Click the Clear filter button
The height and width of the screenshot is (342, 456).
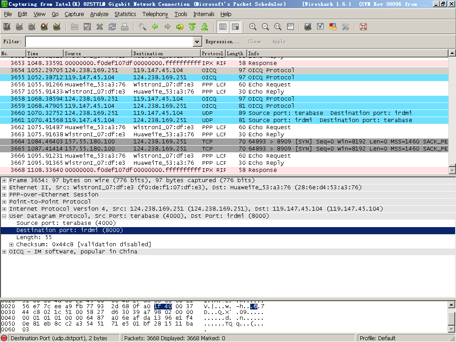255,41
